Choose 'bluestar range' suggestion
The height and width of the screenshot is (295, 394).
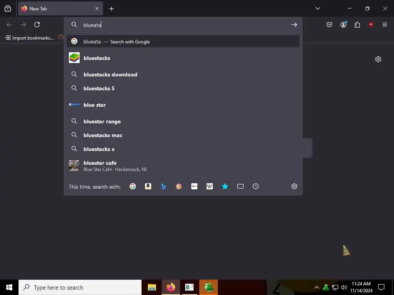tap(183, 121)
